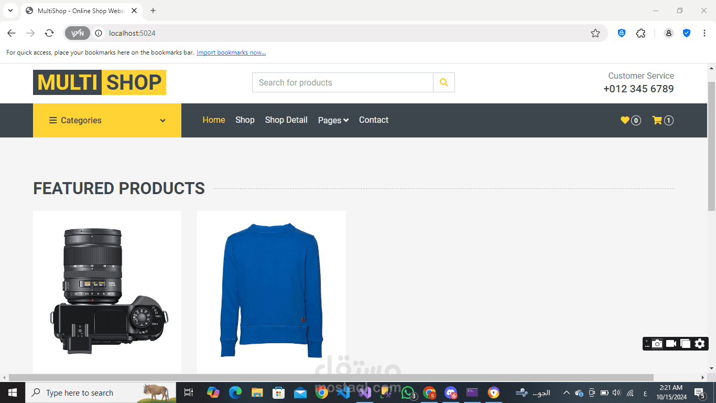Open WhatsApp from the taskbar
This screenshot has height=403, width=716.
coord(408,393)
